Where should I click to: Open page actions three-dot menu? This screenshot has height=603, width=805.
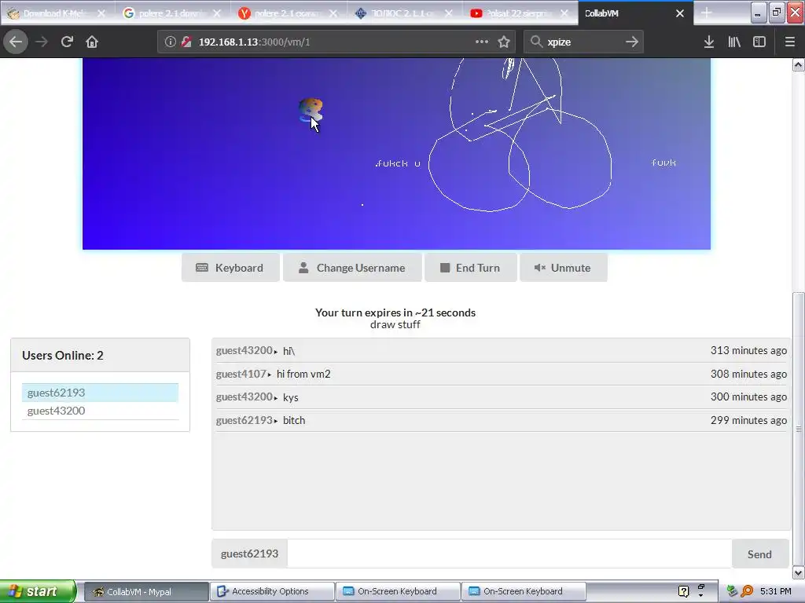point(482,42)
